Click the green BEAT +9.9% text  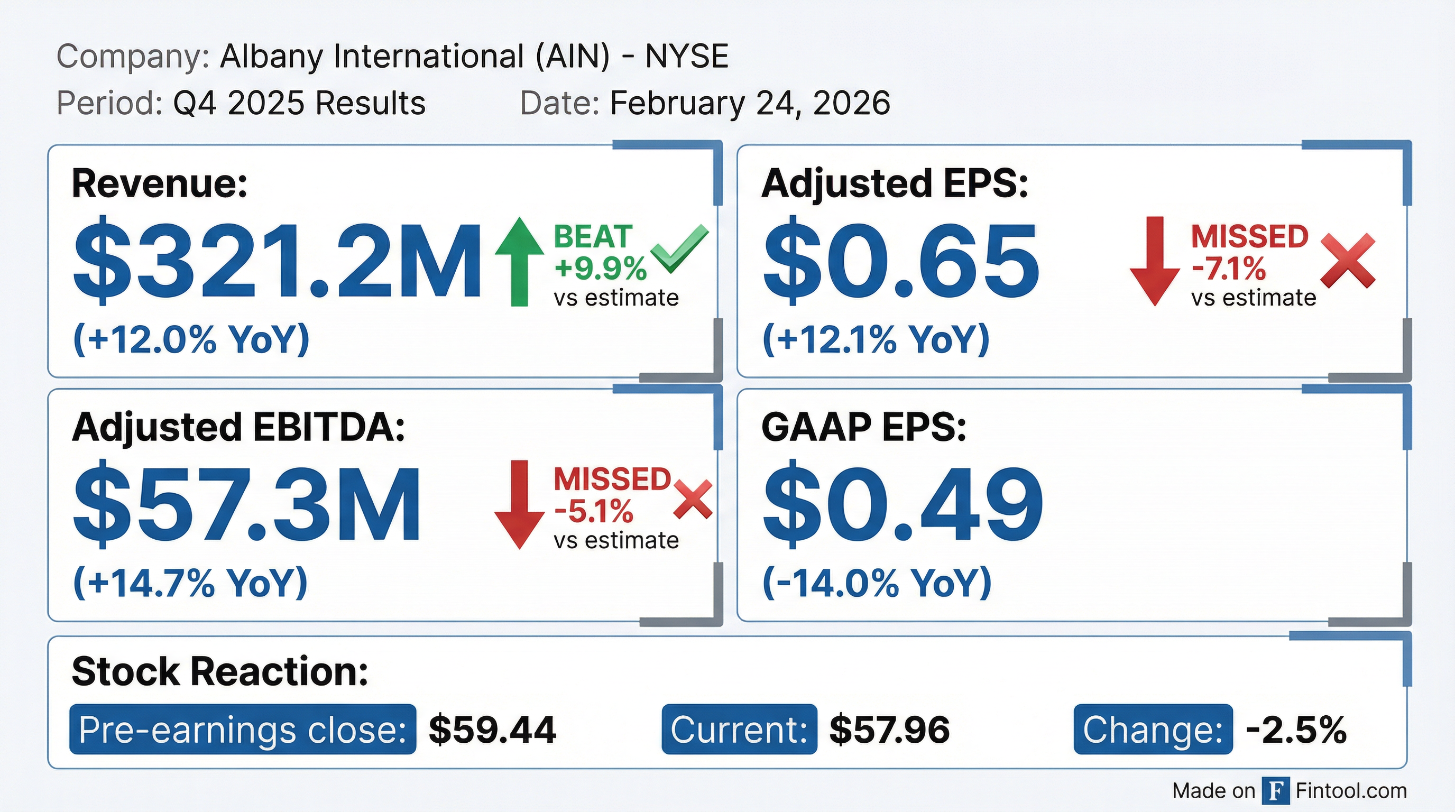click(x=599, y=252)
